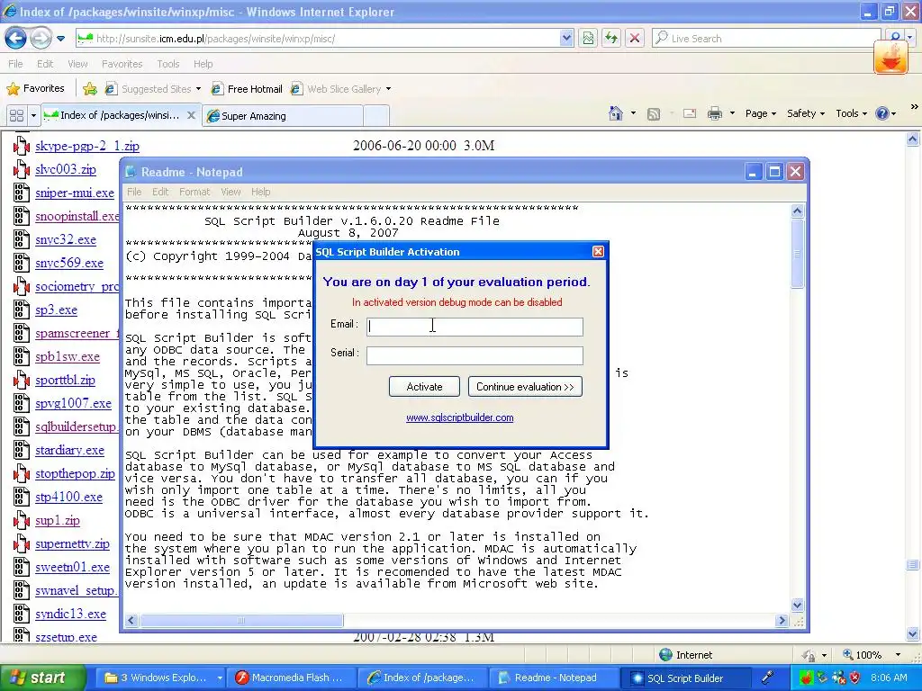Click the Notepad vertical scrollbar thumb
Viewport: 922px width, 691px height.
point(798,254)
